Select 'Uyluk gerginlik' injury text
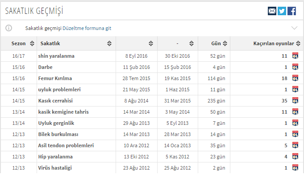Image resolution: width=304 pixels, height=175 pixels. click(x=56, y=123)
